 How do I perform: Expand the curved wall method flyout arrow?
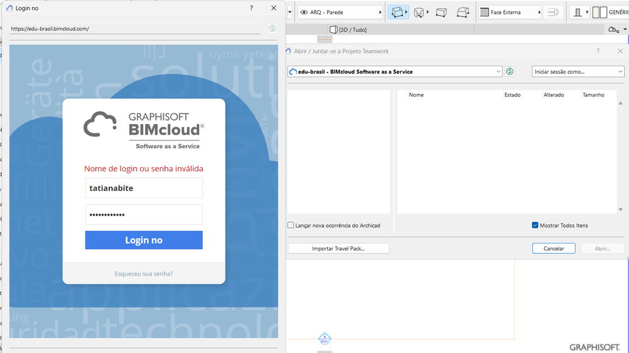pyautogui.click(x=427, y=12)
